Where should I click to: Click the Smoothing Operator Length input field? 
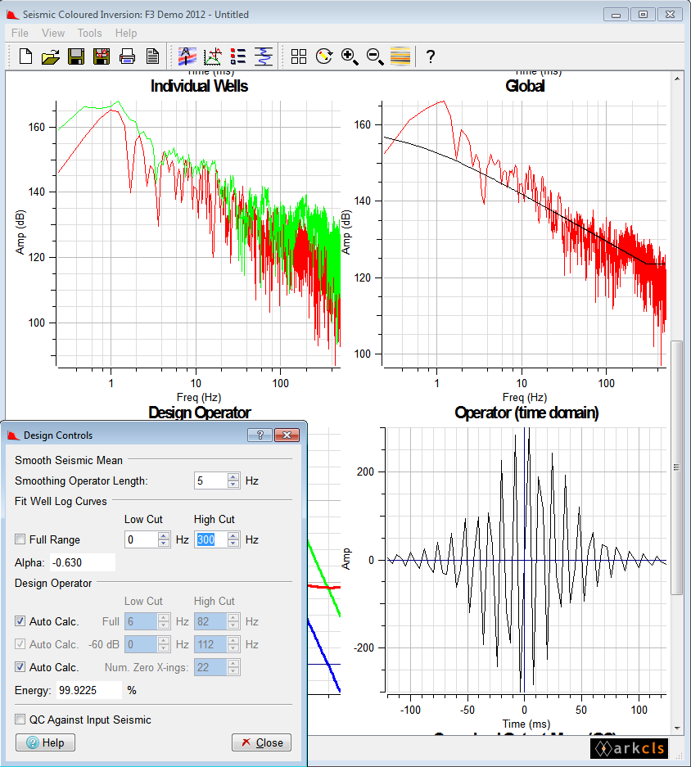click(x=211, y=481)
